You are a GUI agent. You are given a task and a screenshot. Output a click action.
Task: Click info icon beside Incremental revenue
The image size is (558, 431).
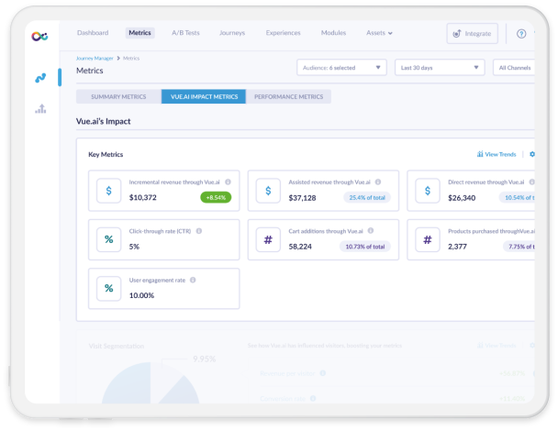228,182
